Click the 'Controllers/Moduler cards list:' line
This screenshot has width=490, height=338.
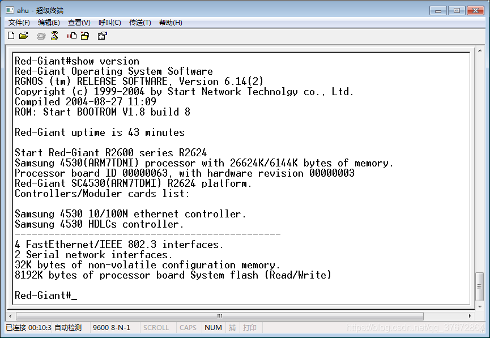pos(102,194)
